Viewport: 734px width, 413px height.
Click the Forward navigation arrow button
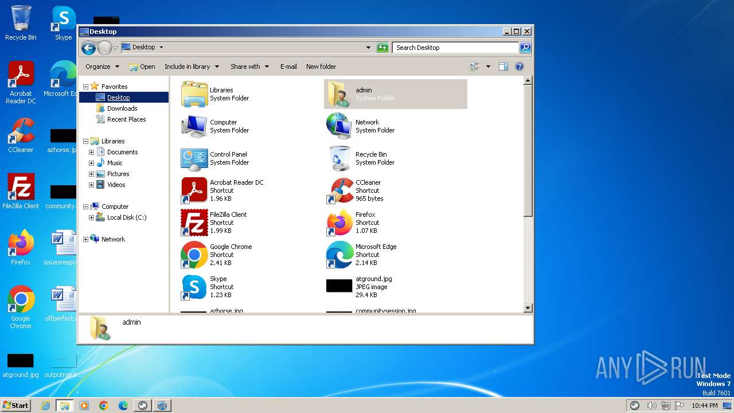(104, 48)
